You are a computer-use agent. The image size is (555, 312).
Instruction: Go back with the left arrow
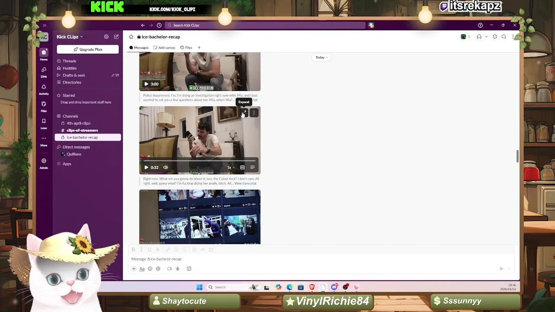pyautogui.click(x=143, y=25)
